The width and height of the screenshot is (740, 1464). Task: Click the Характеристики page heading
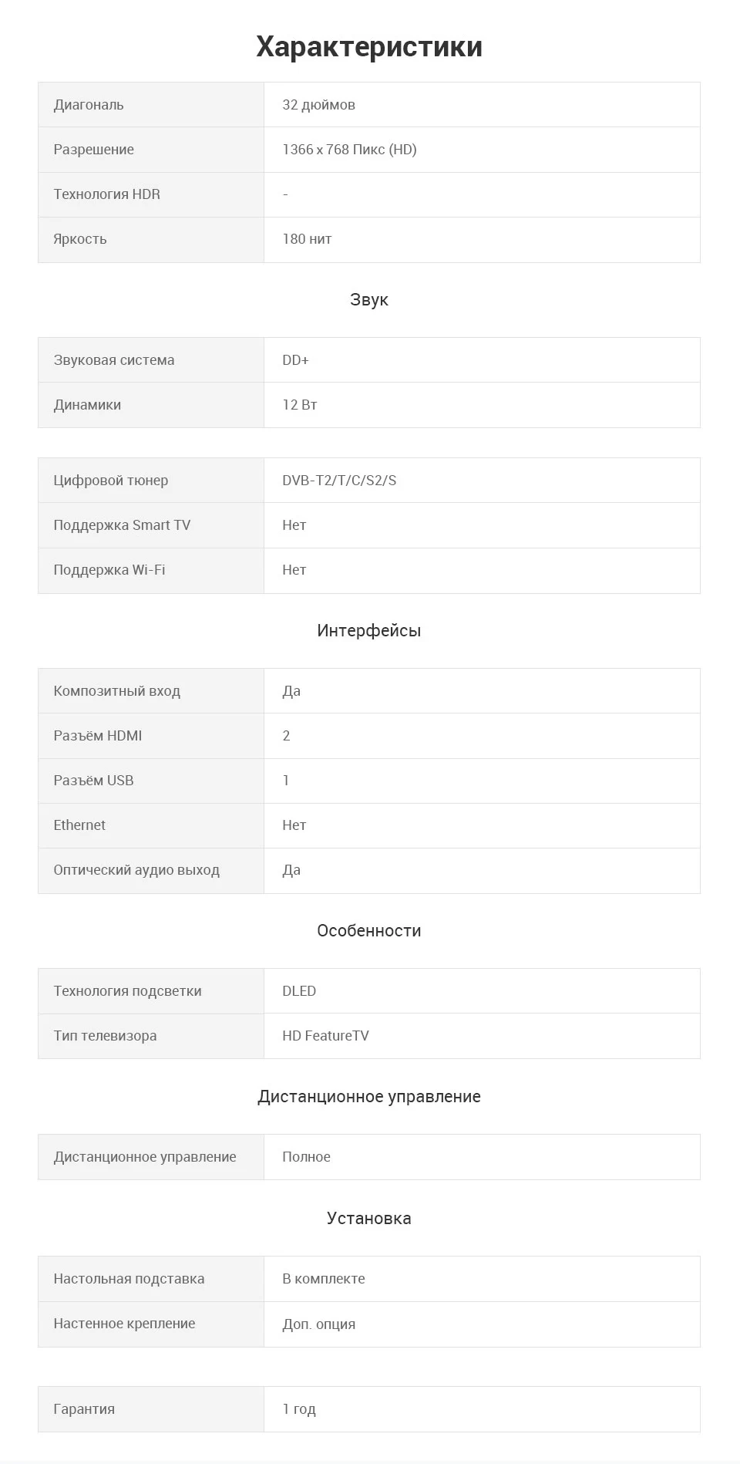coord(369,46)
